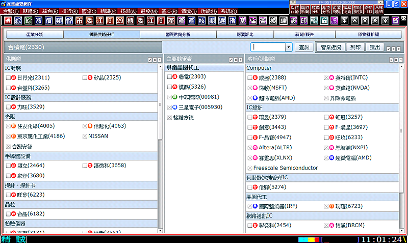Switch to the 產業分類 tab
The image size is (408, 244).
click(x=35, y=34)
